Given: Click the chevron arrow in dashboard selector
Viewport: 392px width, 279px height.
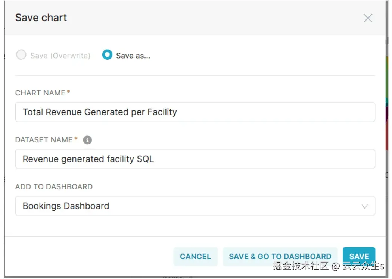Looking at the screenshot, I should (x=365, y=206).
